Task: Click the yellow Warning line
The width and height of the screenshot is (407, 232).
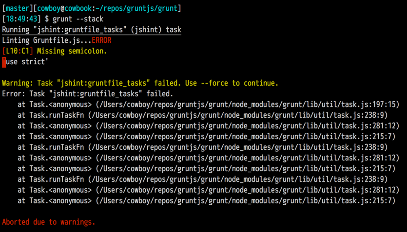Action: [140, 83]
